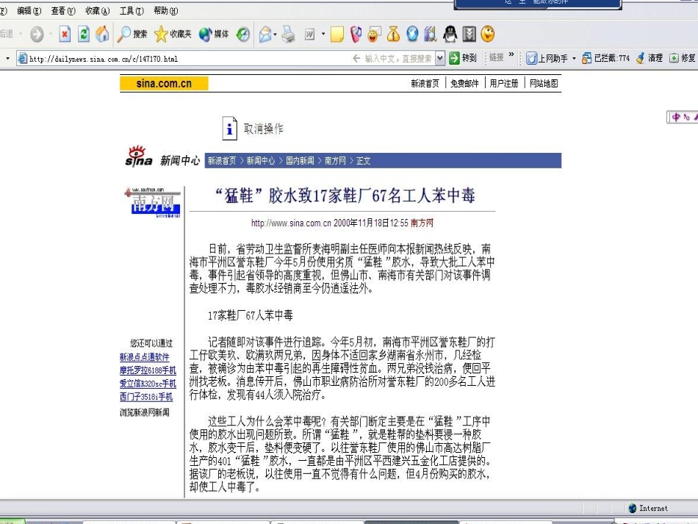Open the 西门子3518i手机 sidebar link
This screenshot has height=524, width=698.
[x=146, y=397]
